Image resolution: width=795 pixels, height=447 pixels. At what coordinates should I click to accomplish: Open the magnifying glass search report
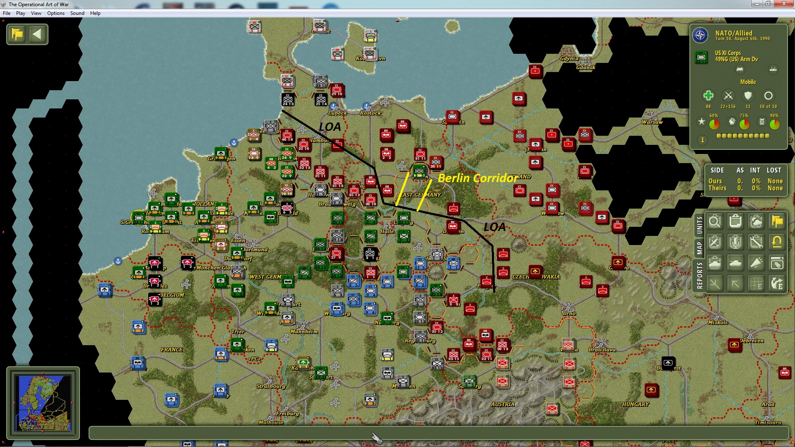pyautogui.click(x=715, y=222)
